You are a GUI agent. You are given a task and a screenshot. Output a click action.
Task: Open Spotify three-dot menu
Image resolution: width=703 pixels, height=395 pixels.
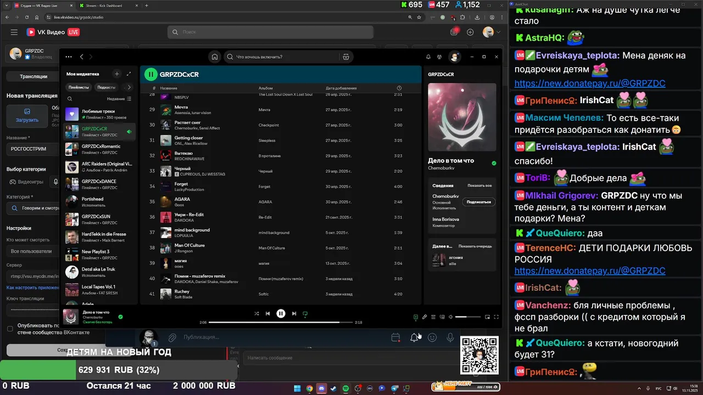(x=69, y=57)
